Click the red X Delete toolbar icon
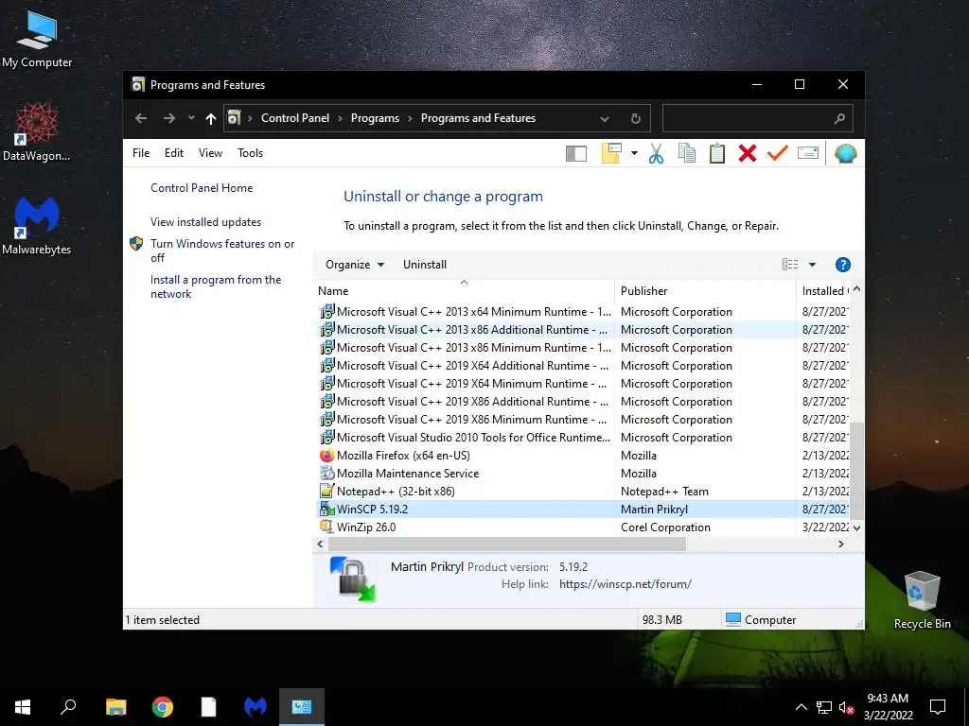The width and height of the screenshot is (969, 726). coord(748,153)
